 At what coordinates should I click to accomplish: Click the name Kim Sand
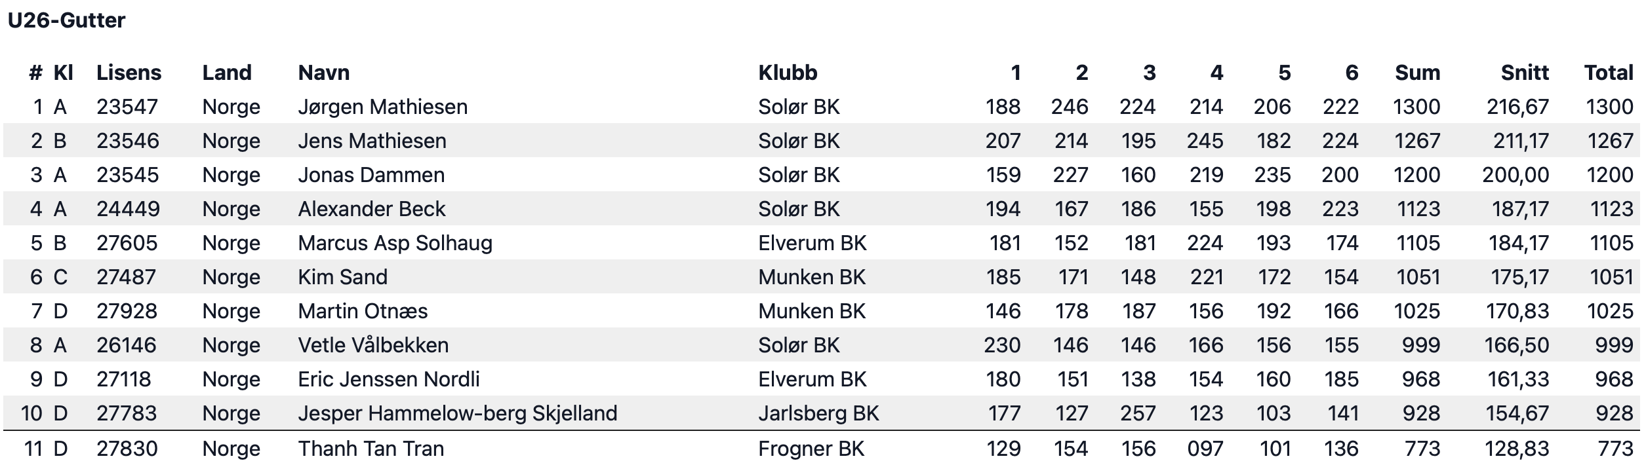pyautogui.click(x=343, y=277)
